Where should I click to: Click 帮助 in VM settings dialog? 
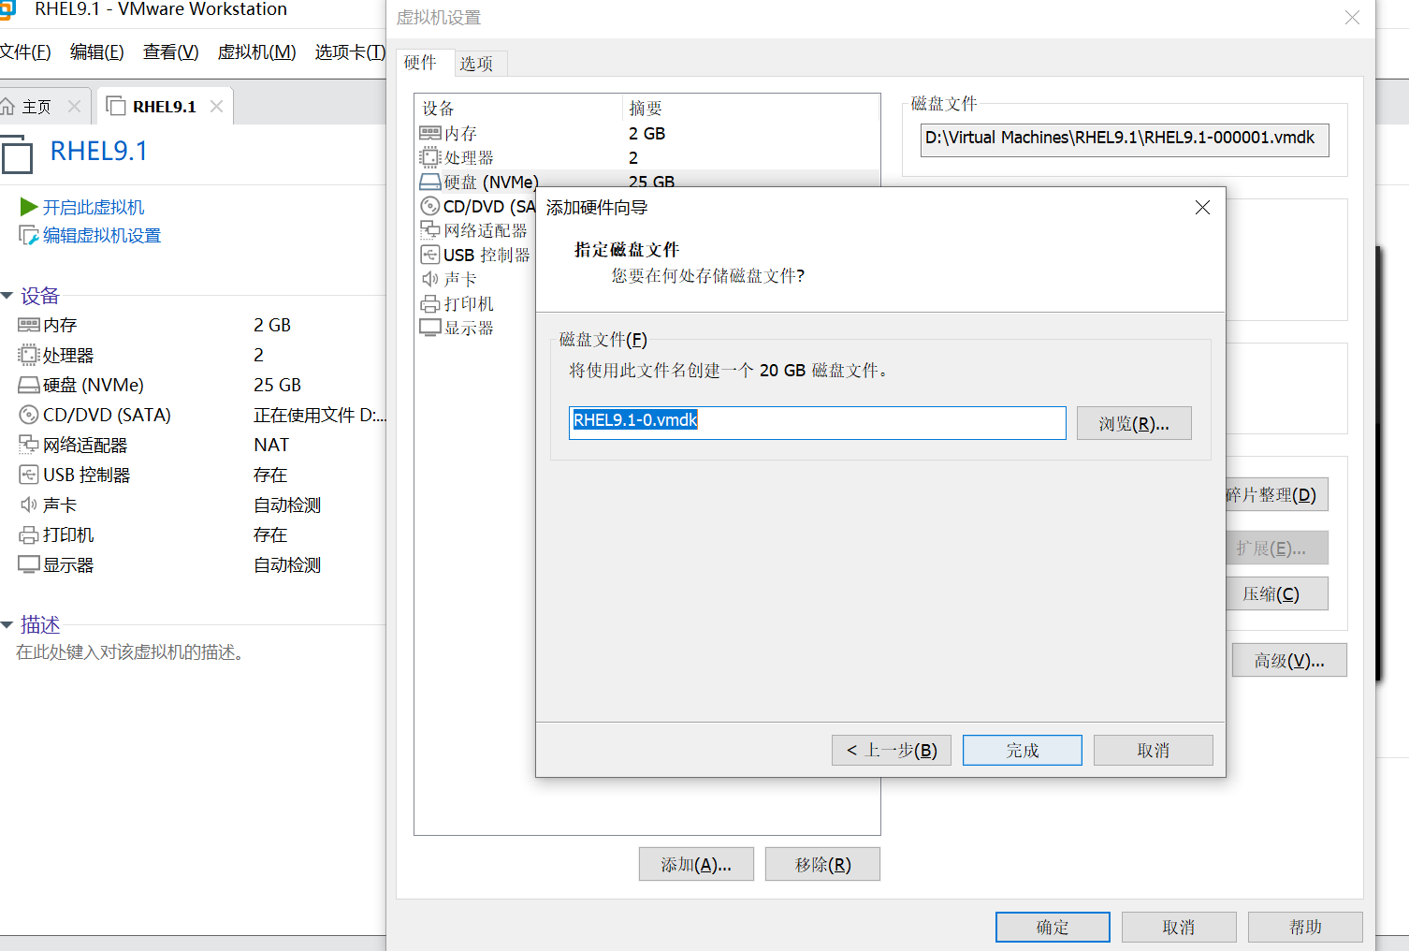tap(1305, 927)
